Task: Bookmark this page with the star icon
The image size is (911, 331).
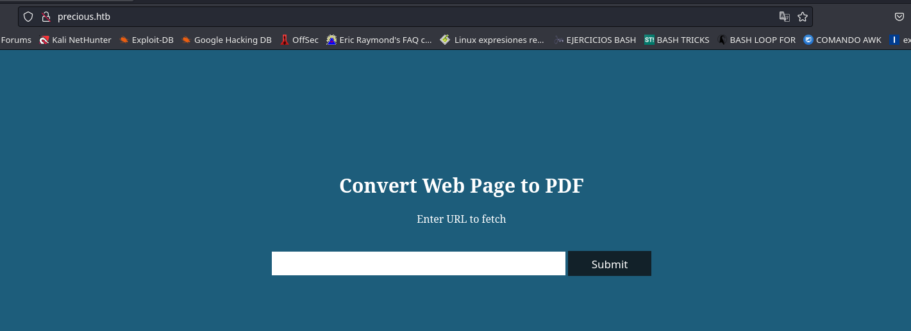Action: point(802,17)
